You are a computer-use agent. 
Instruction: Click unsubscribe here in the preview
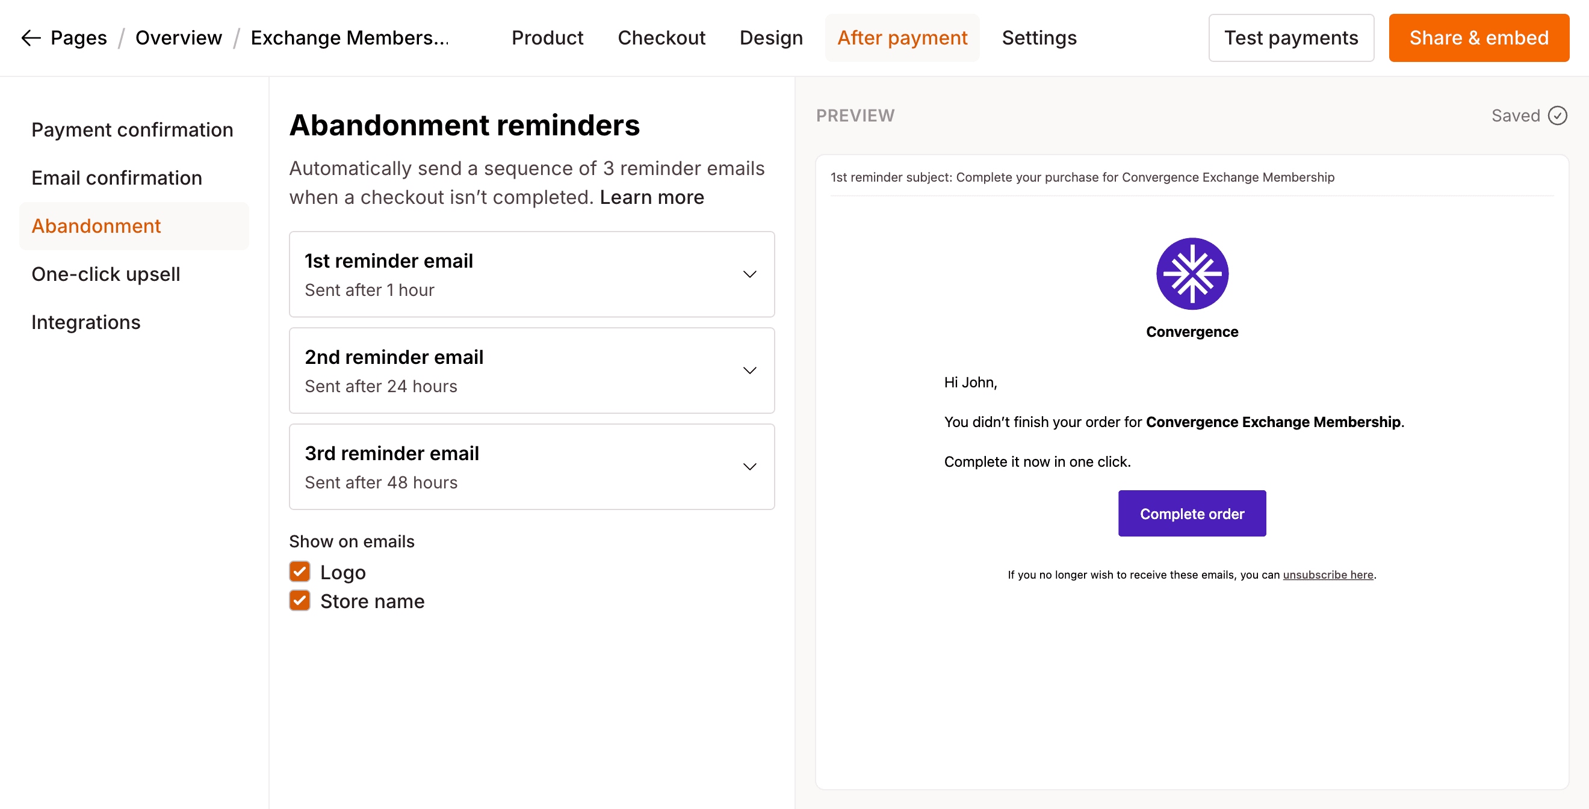[x=1328, y=574]
